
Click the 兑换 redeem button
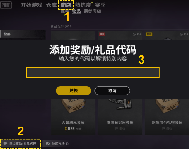(73, 90)
